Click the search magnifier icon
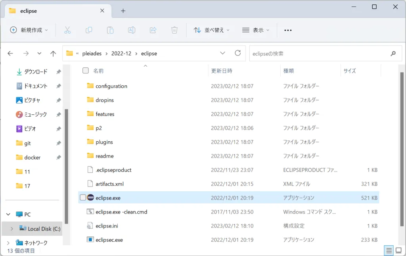The height and width of the screenshot is (256, 406). point(393,54)
